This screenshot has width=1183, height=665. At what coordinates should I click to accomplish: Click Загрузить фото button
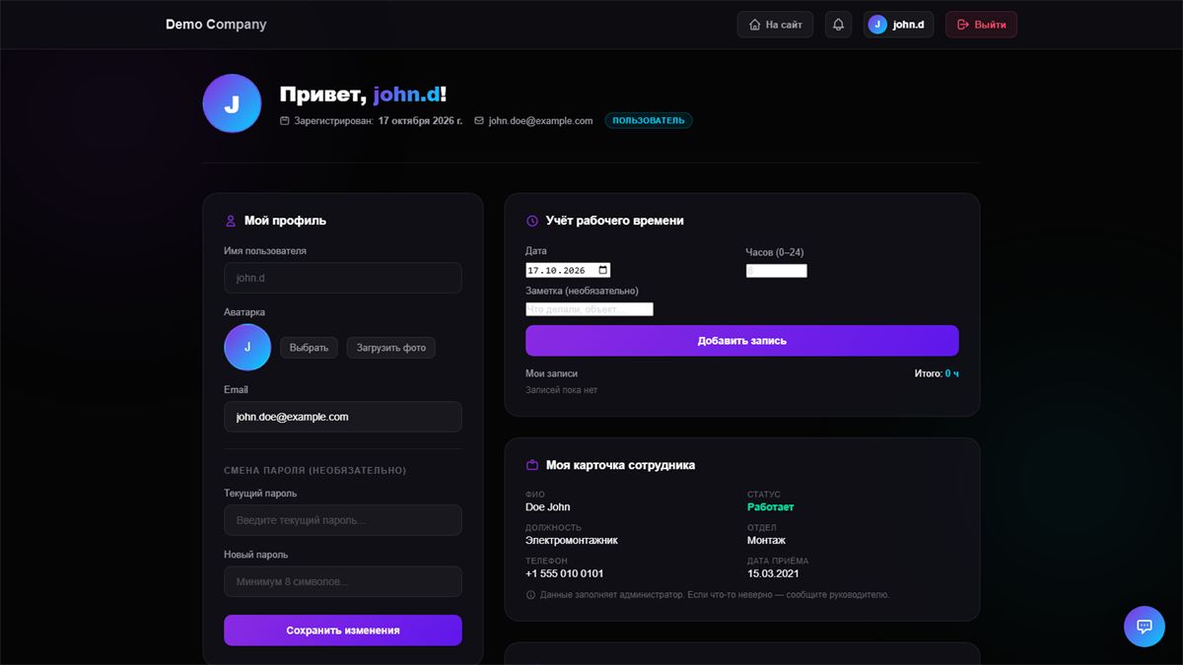coord(391,348)
